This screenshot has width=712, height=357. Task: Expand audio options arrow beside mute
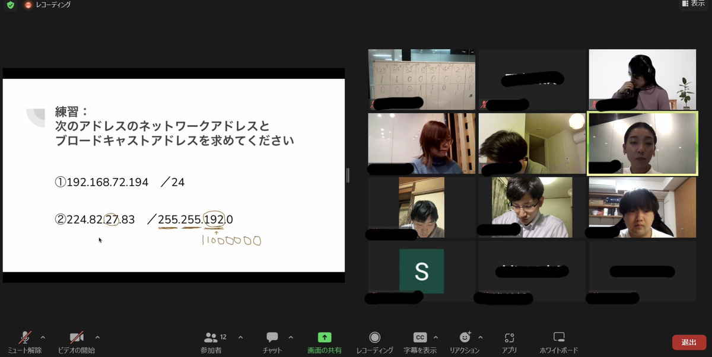pyautogui.click(x=43, y=337)
